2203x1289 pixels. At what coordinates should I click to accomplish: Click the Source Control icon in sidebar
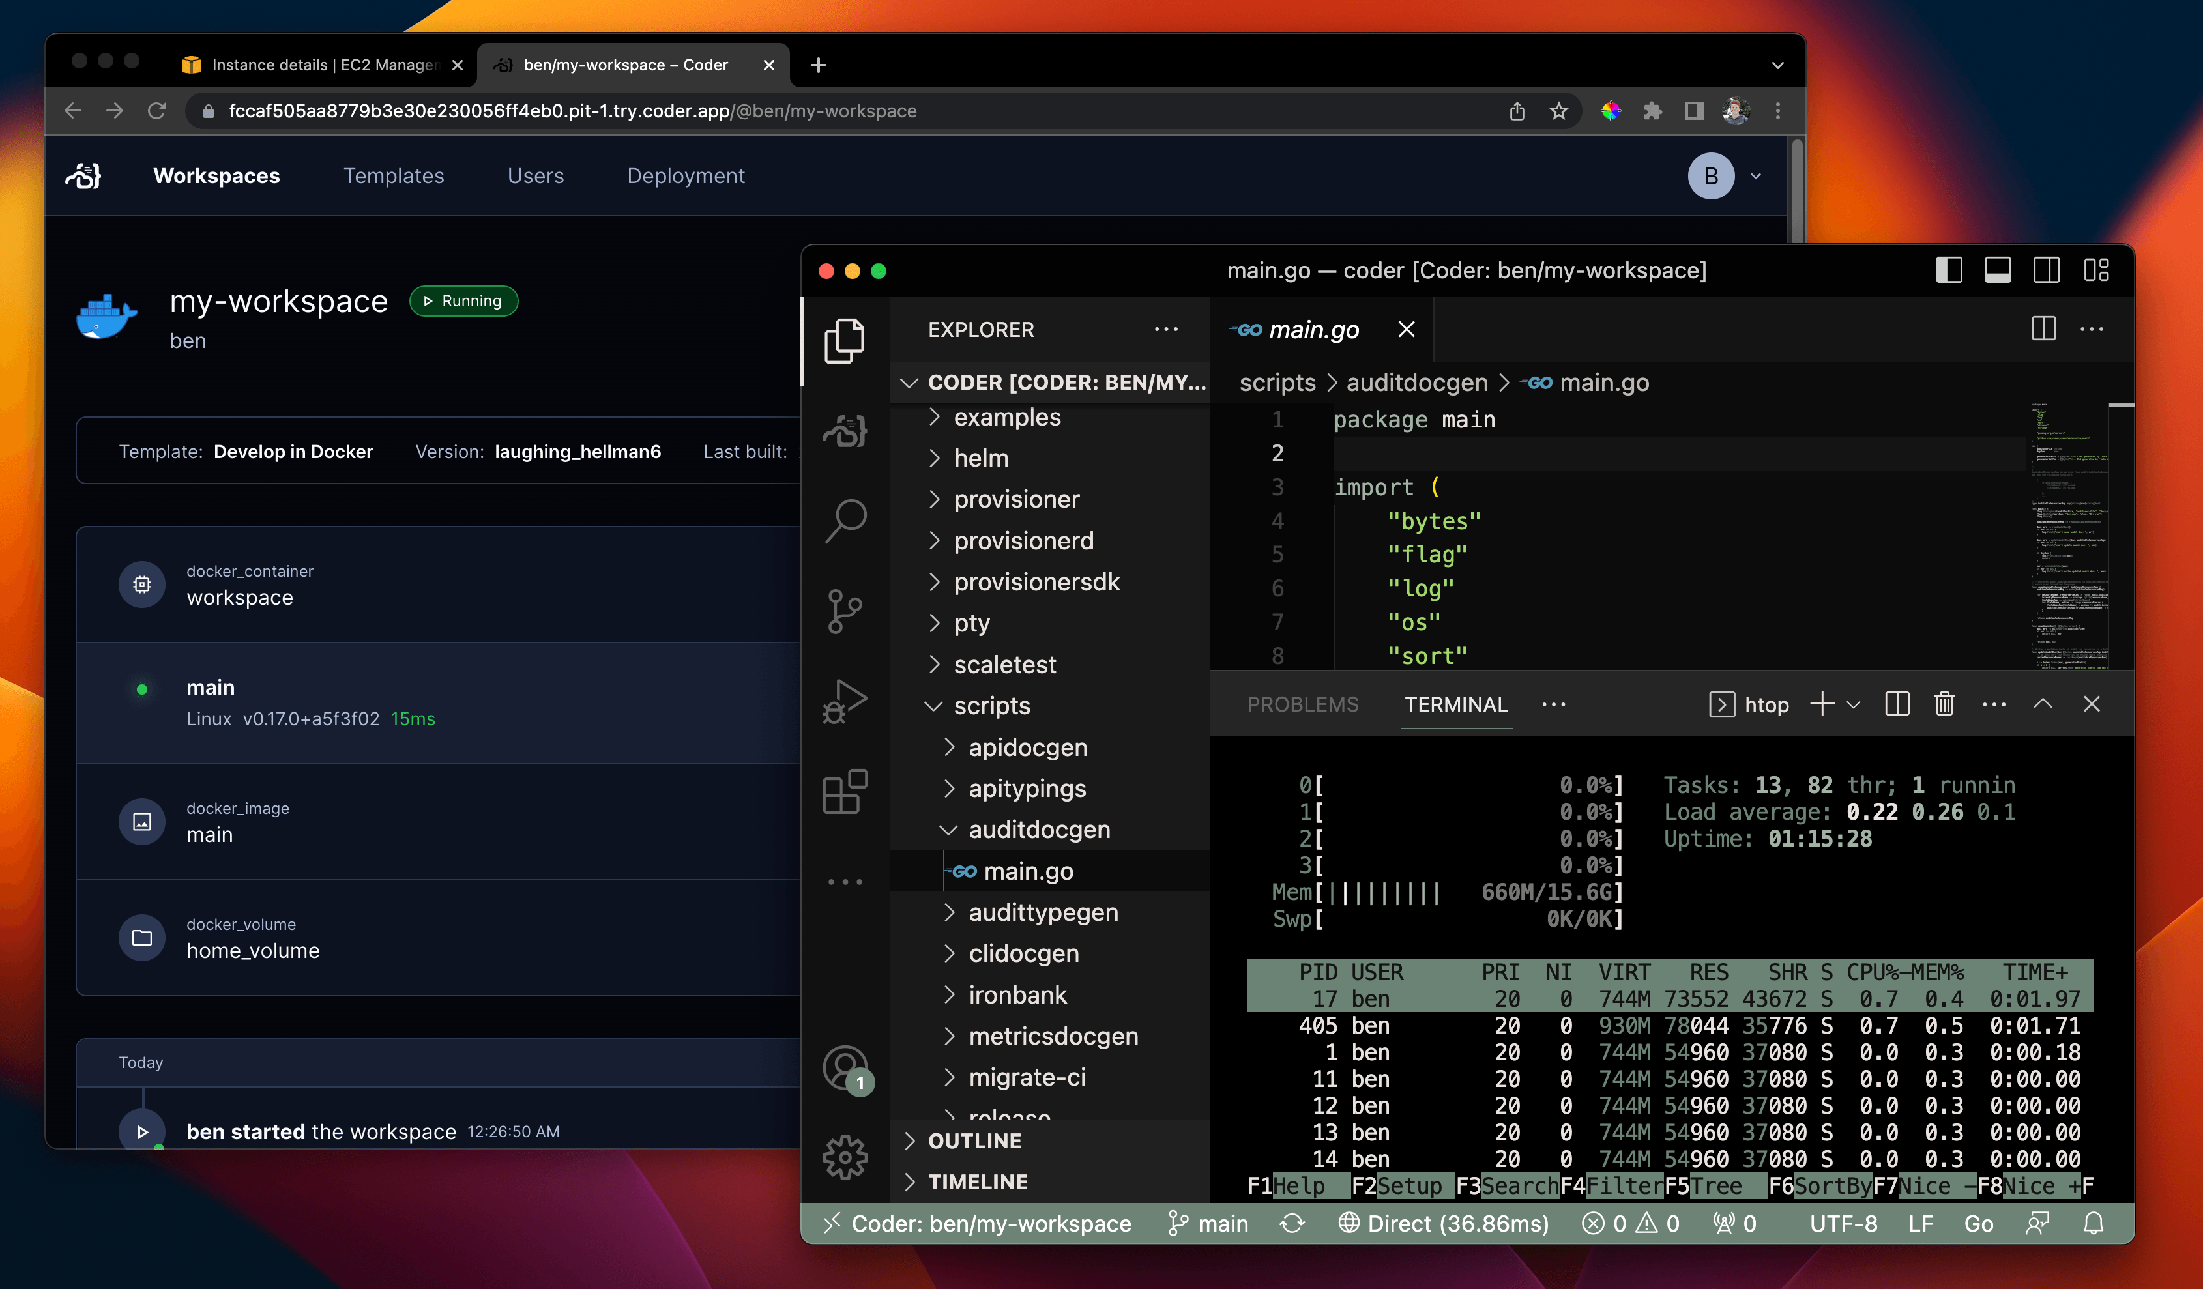click(x=847, y=609)
